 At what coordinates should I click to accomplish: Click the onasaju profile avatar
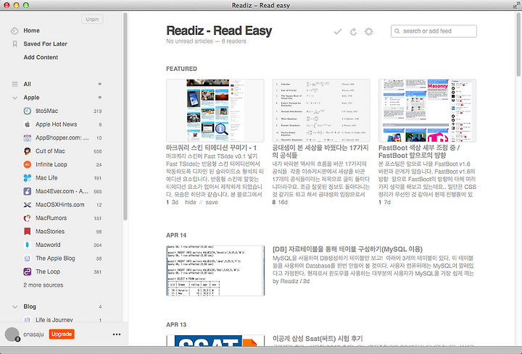12,334
